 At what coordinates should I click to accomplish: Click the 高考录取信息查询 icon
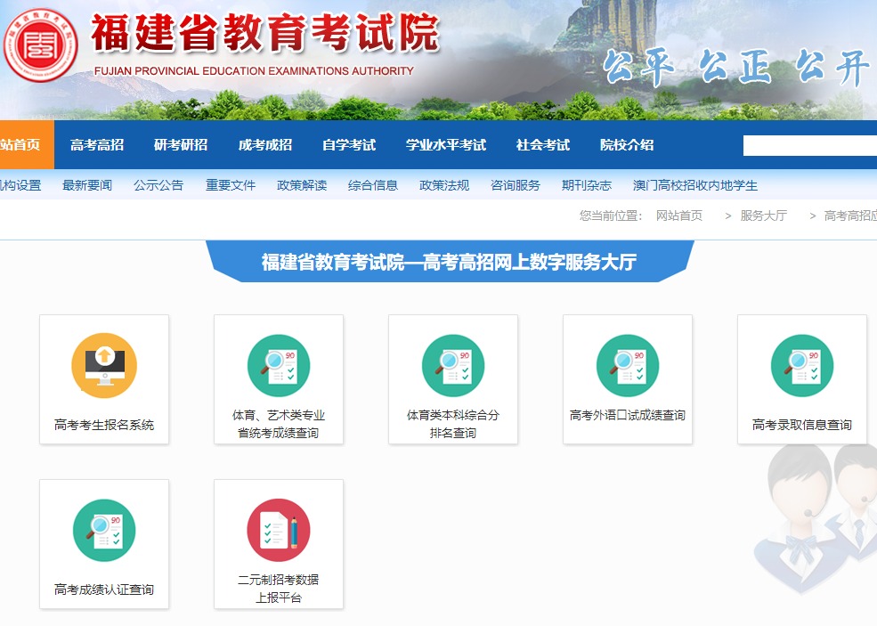pyautogui.click(x=802, y=365)
